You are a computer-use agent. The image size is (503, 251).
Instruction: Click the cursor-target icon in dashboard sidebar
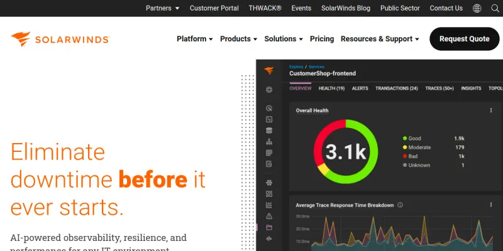pyautogui.click(x=269, y=108)
